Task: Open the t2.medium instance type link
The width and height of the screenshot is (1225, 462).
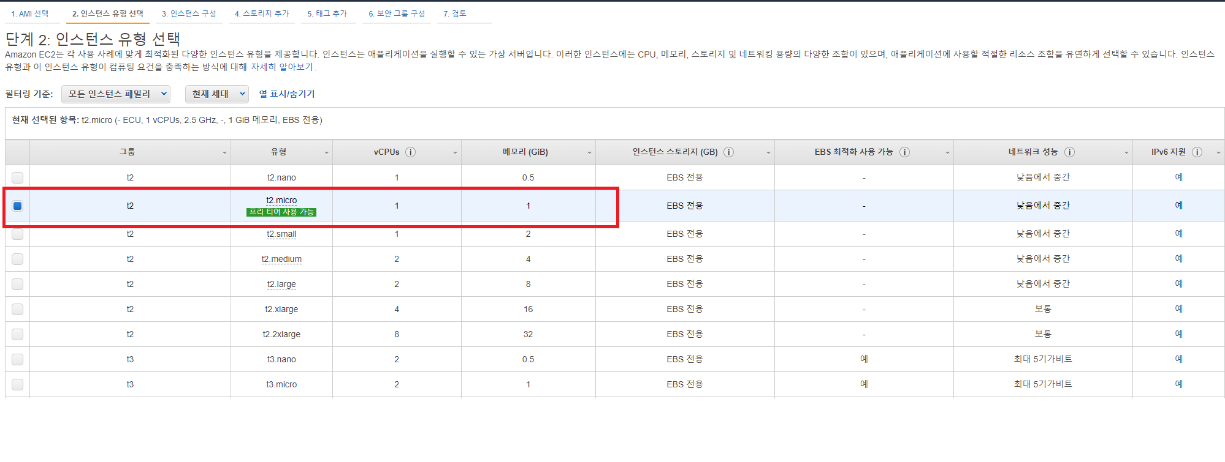Action: pyautogui.click(x=281, y=259)
